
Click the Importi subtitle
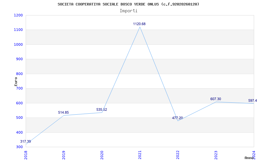tap(128, 11)
